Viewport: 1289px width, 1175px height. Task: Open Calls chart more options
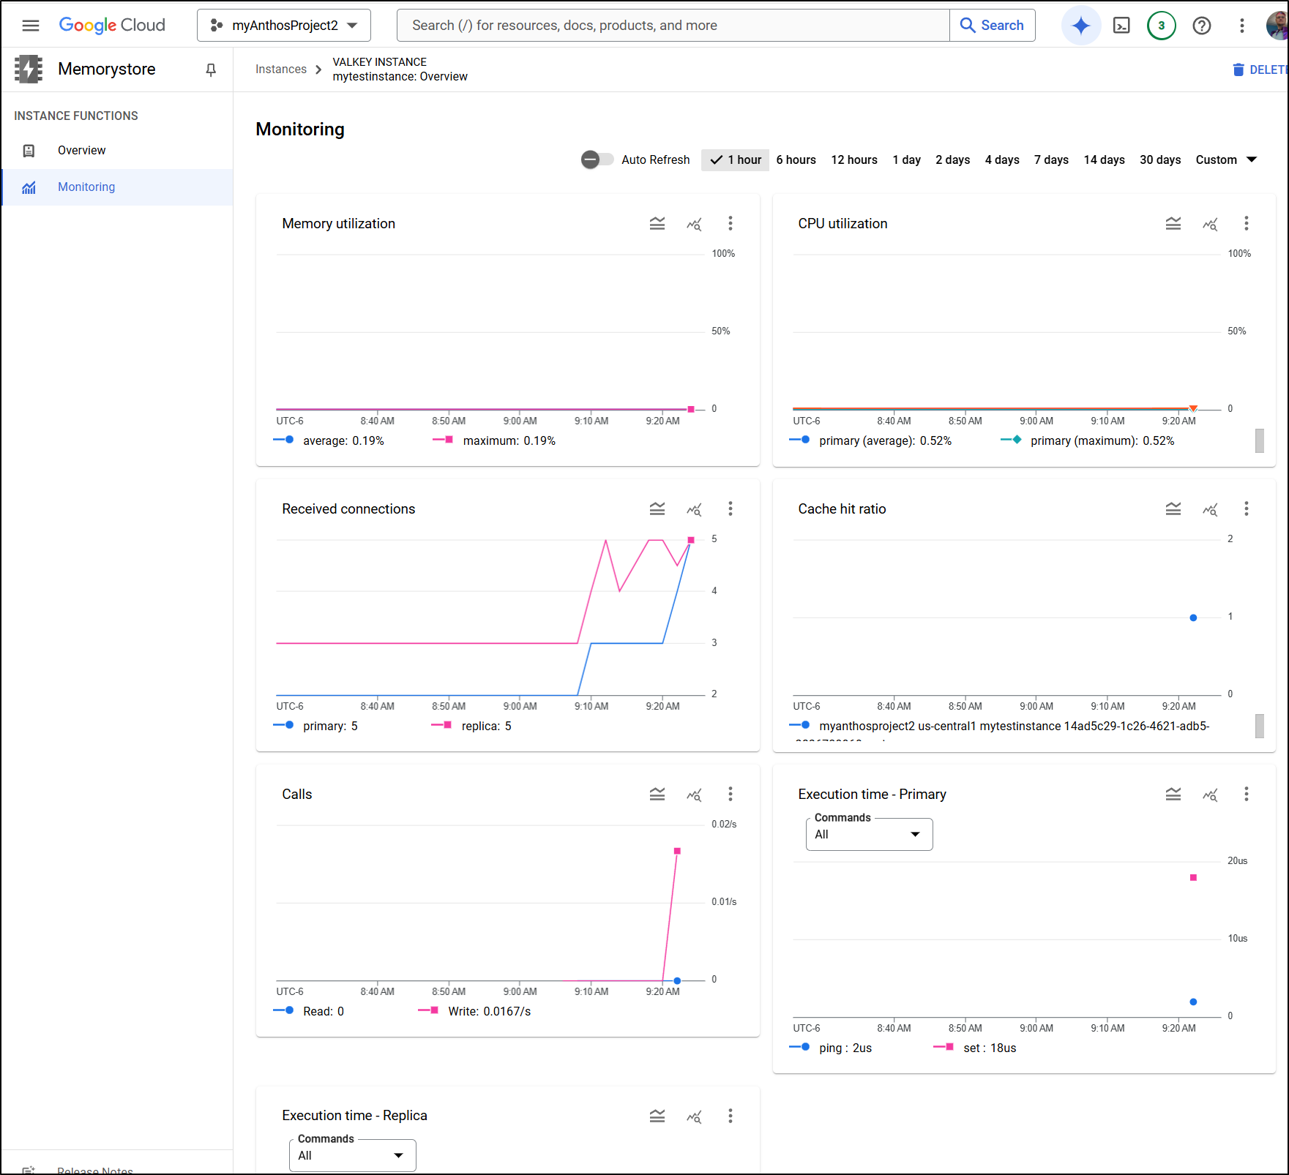pyautogui.click(x=731, y=795)
